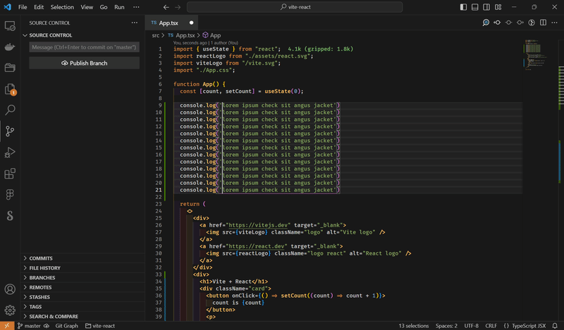This screenshot has height=330, width=564.
Task: Open the Accounts profile icon
Action: coord(10,289)
